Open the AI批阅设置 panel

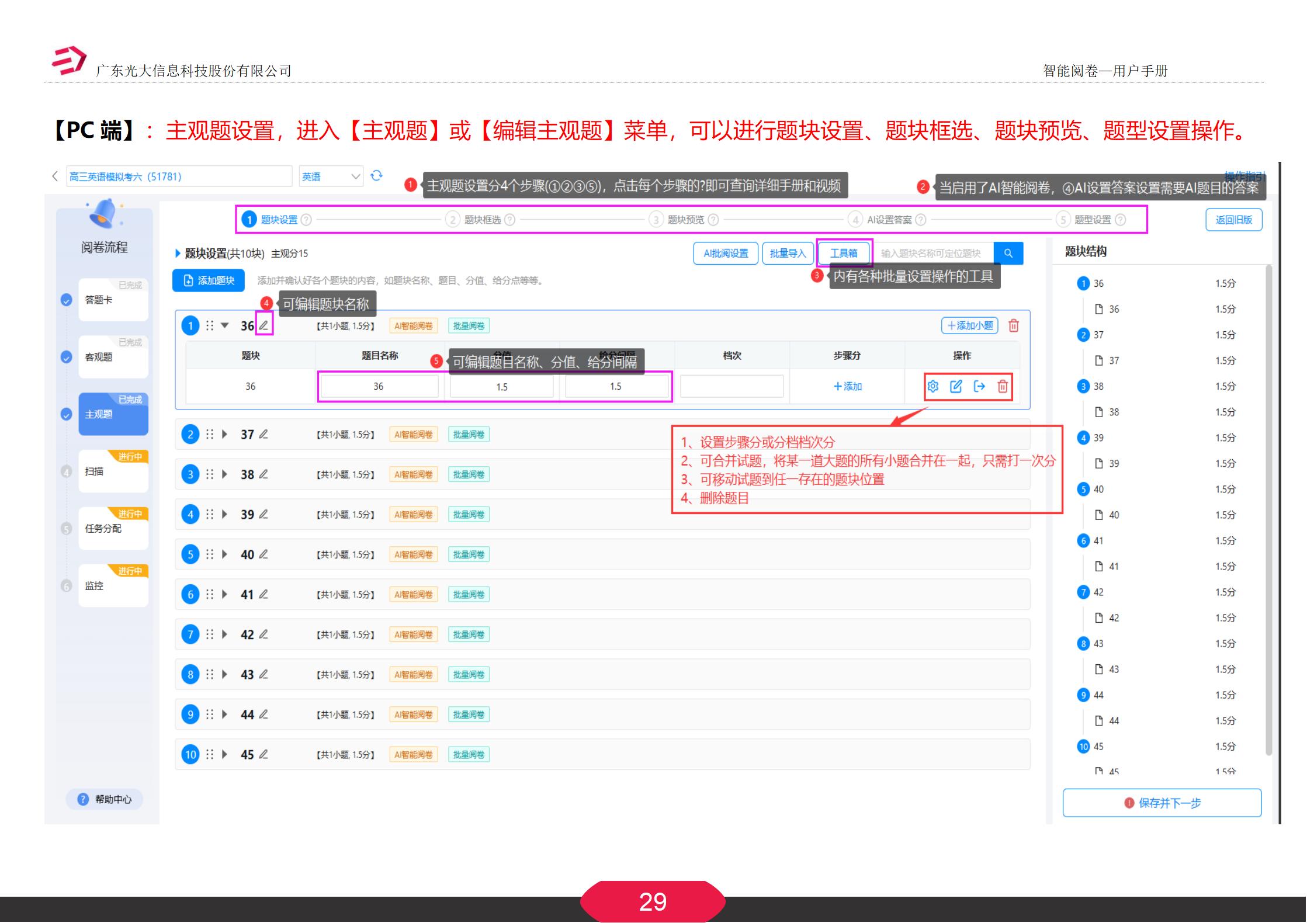point(726,252)
